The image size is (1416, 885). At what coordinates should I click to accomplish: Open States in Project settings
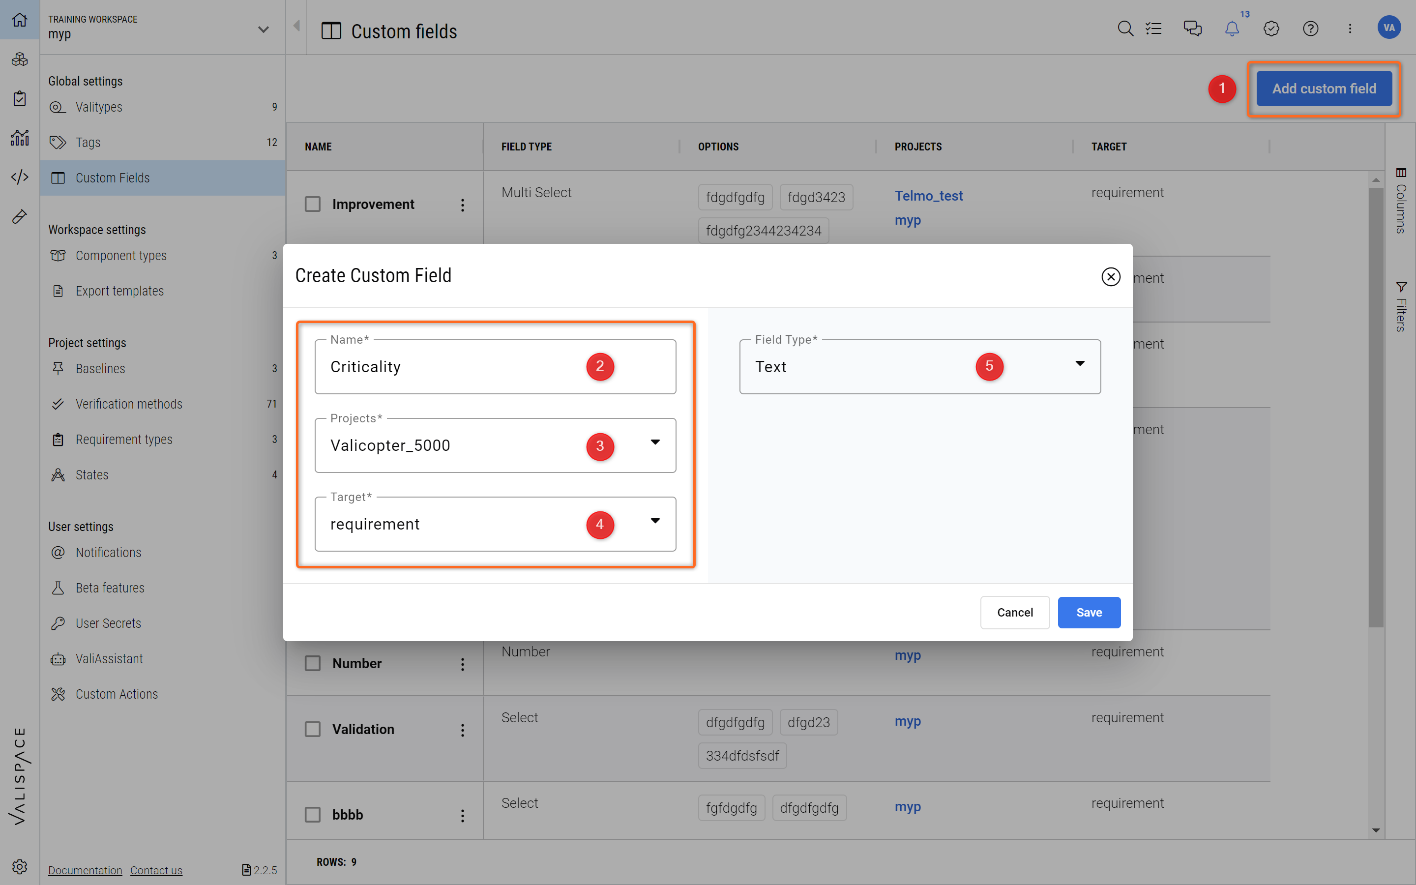tap(163, 474)
